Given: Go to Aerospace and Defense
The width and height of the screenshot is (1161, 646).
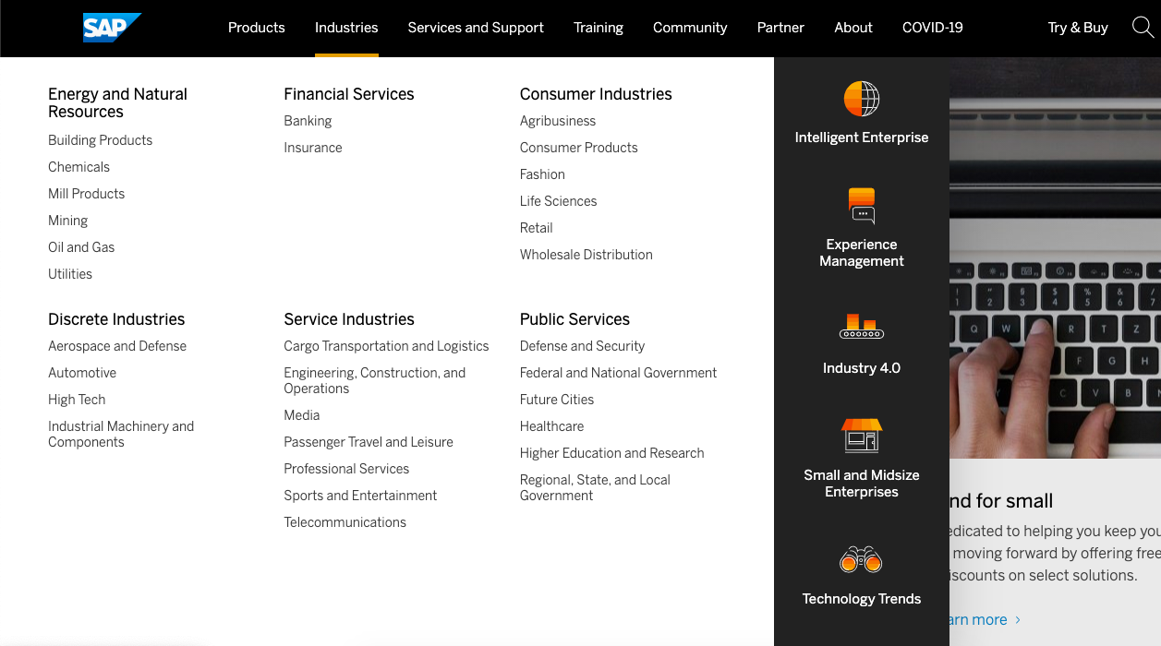Looking at the screenshot, I should coord(117,346).
